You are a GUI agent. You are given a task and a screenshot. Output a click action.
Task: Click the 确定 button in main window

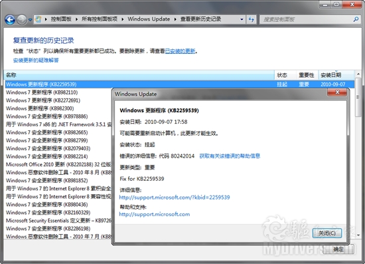(338, 249)
